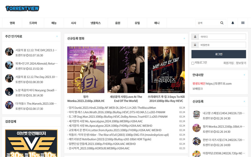Open the 예능 menu
The height and width of the screenshot is (157, 251).
click(x=54, y=23)
